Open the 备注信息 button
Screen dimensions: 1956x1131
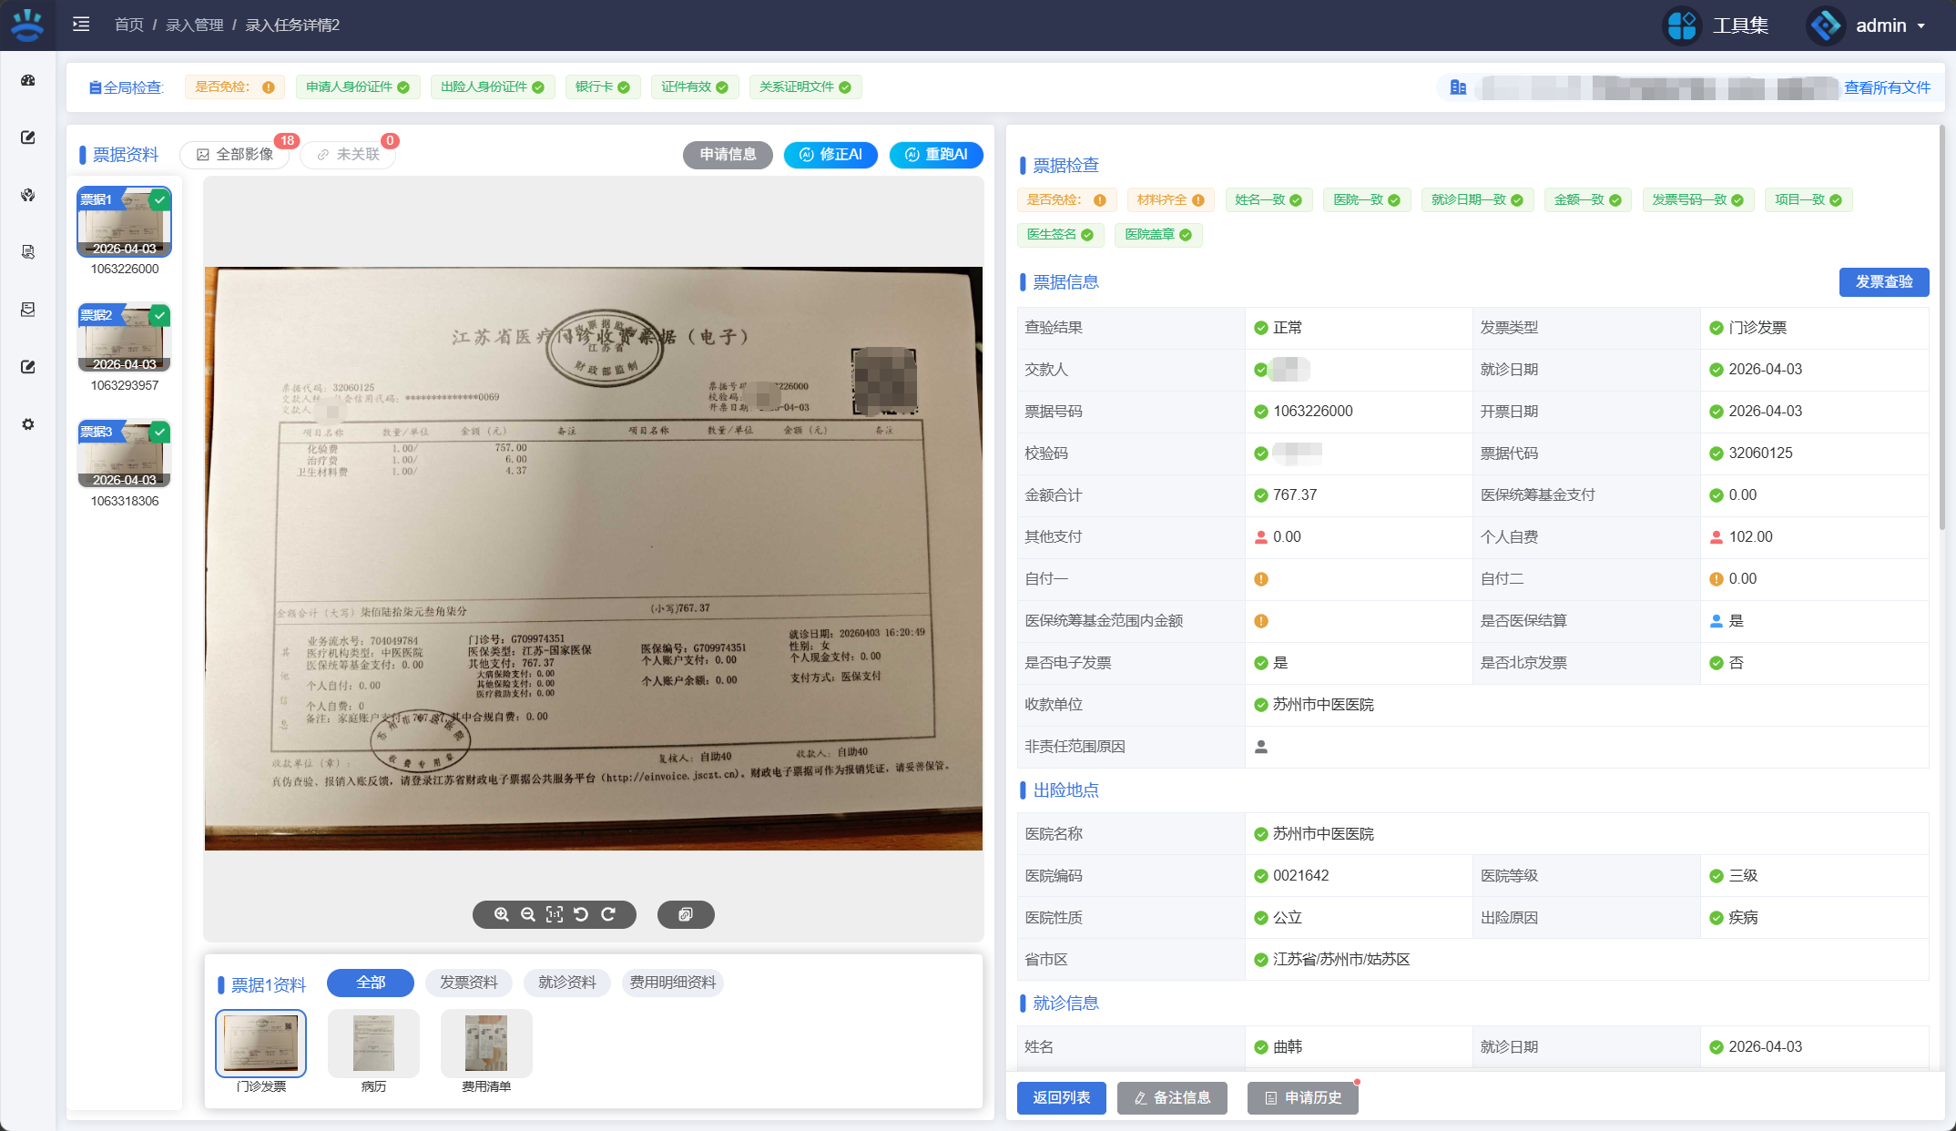(1172, 1098)
